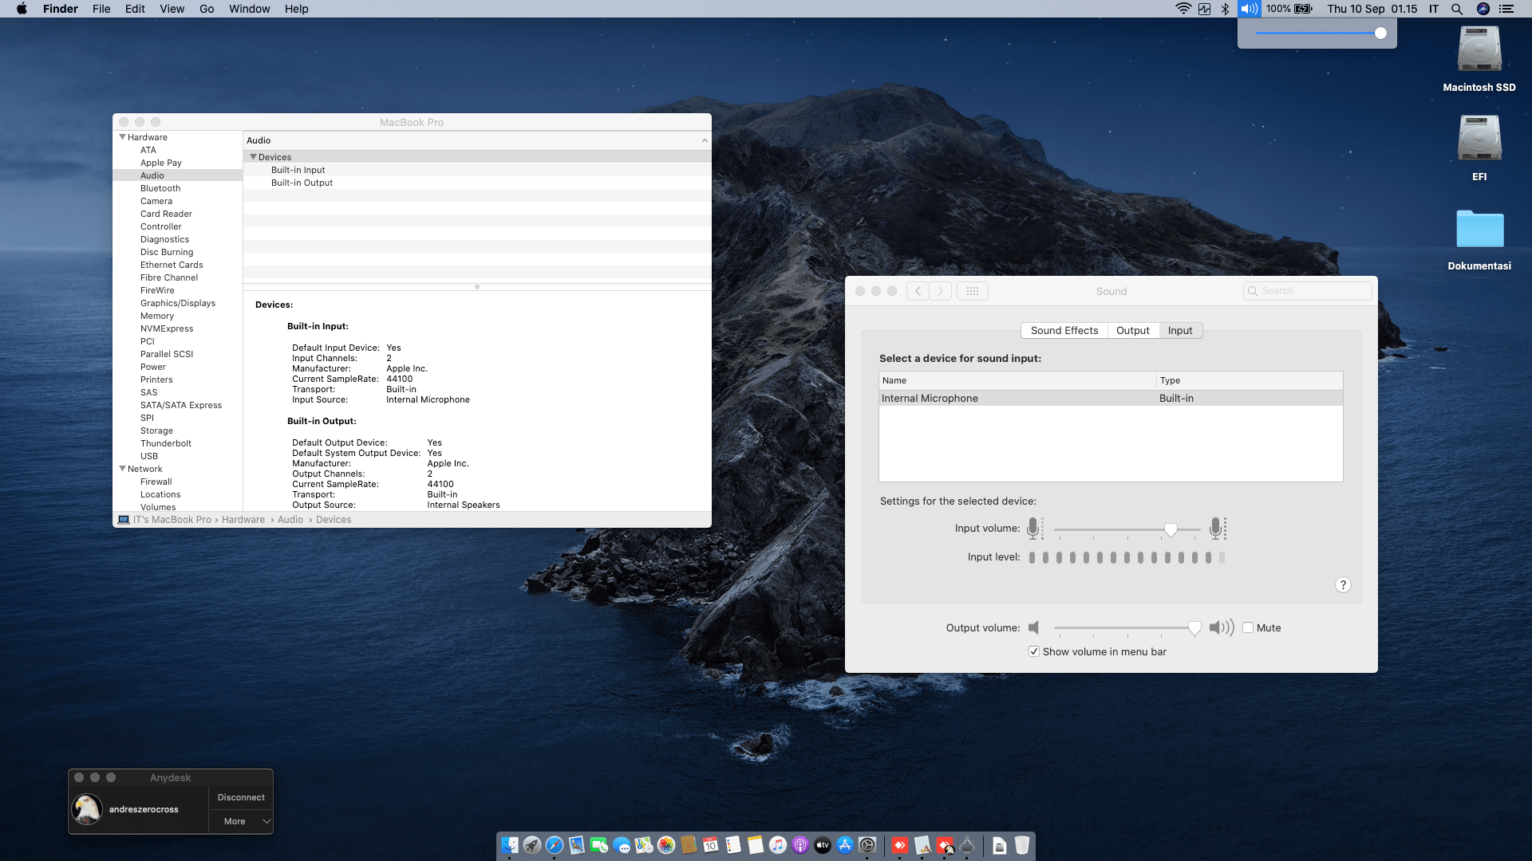
Task: Click the Wi-Fi status icon
Action: pos(1183,9)
